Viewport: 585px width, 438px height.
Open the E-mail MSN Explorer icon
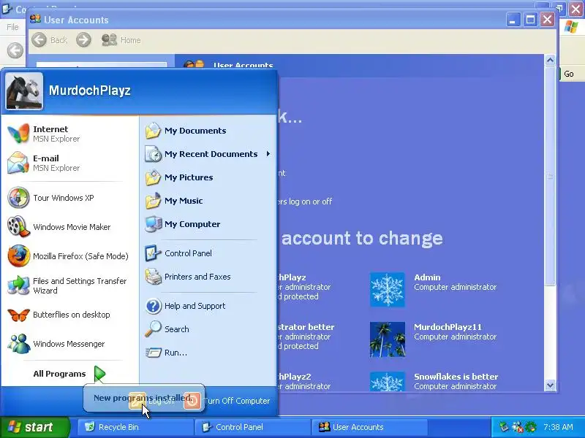(18, 163)
